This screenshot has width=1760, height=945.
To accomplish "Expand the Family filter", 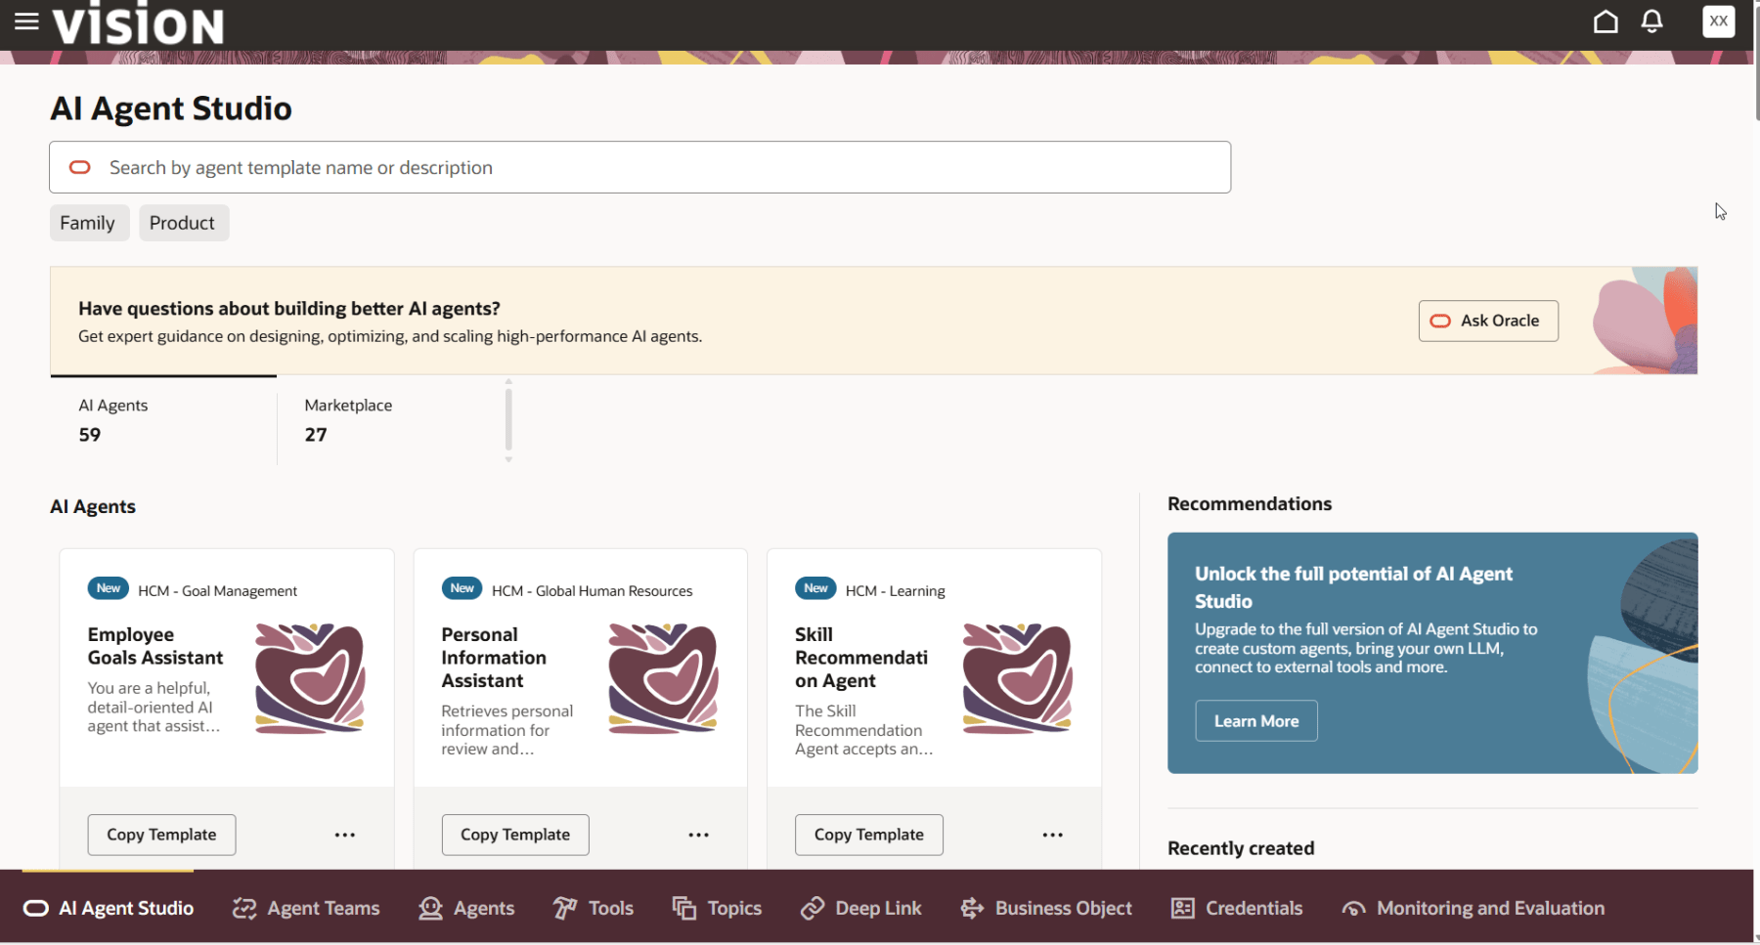I will [x=88, y=223].
